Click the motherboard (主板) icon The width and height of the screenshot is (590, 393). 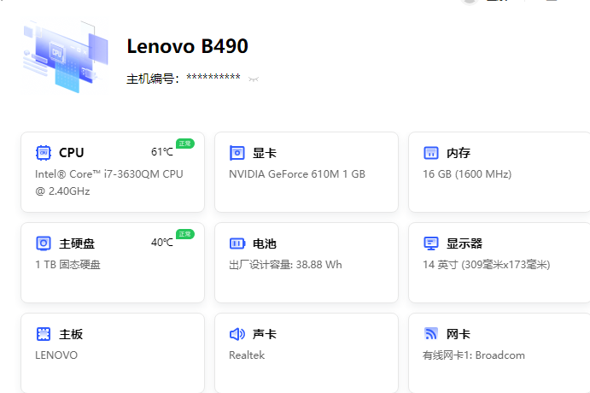pyautogui.click(x=44, y=334)
